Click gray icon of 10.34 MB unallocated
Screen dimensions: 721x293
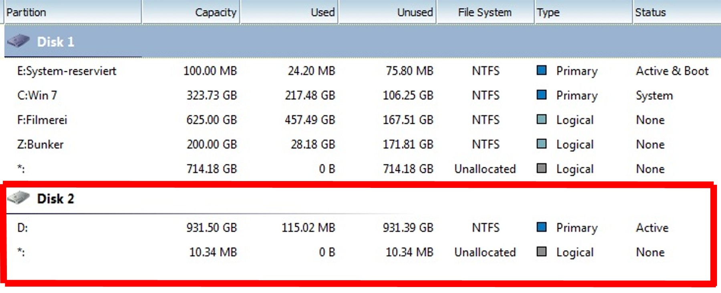click(x=541, y=251)
